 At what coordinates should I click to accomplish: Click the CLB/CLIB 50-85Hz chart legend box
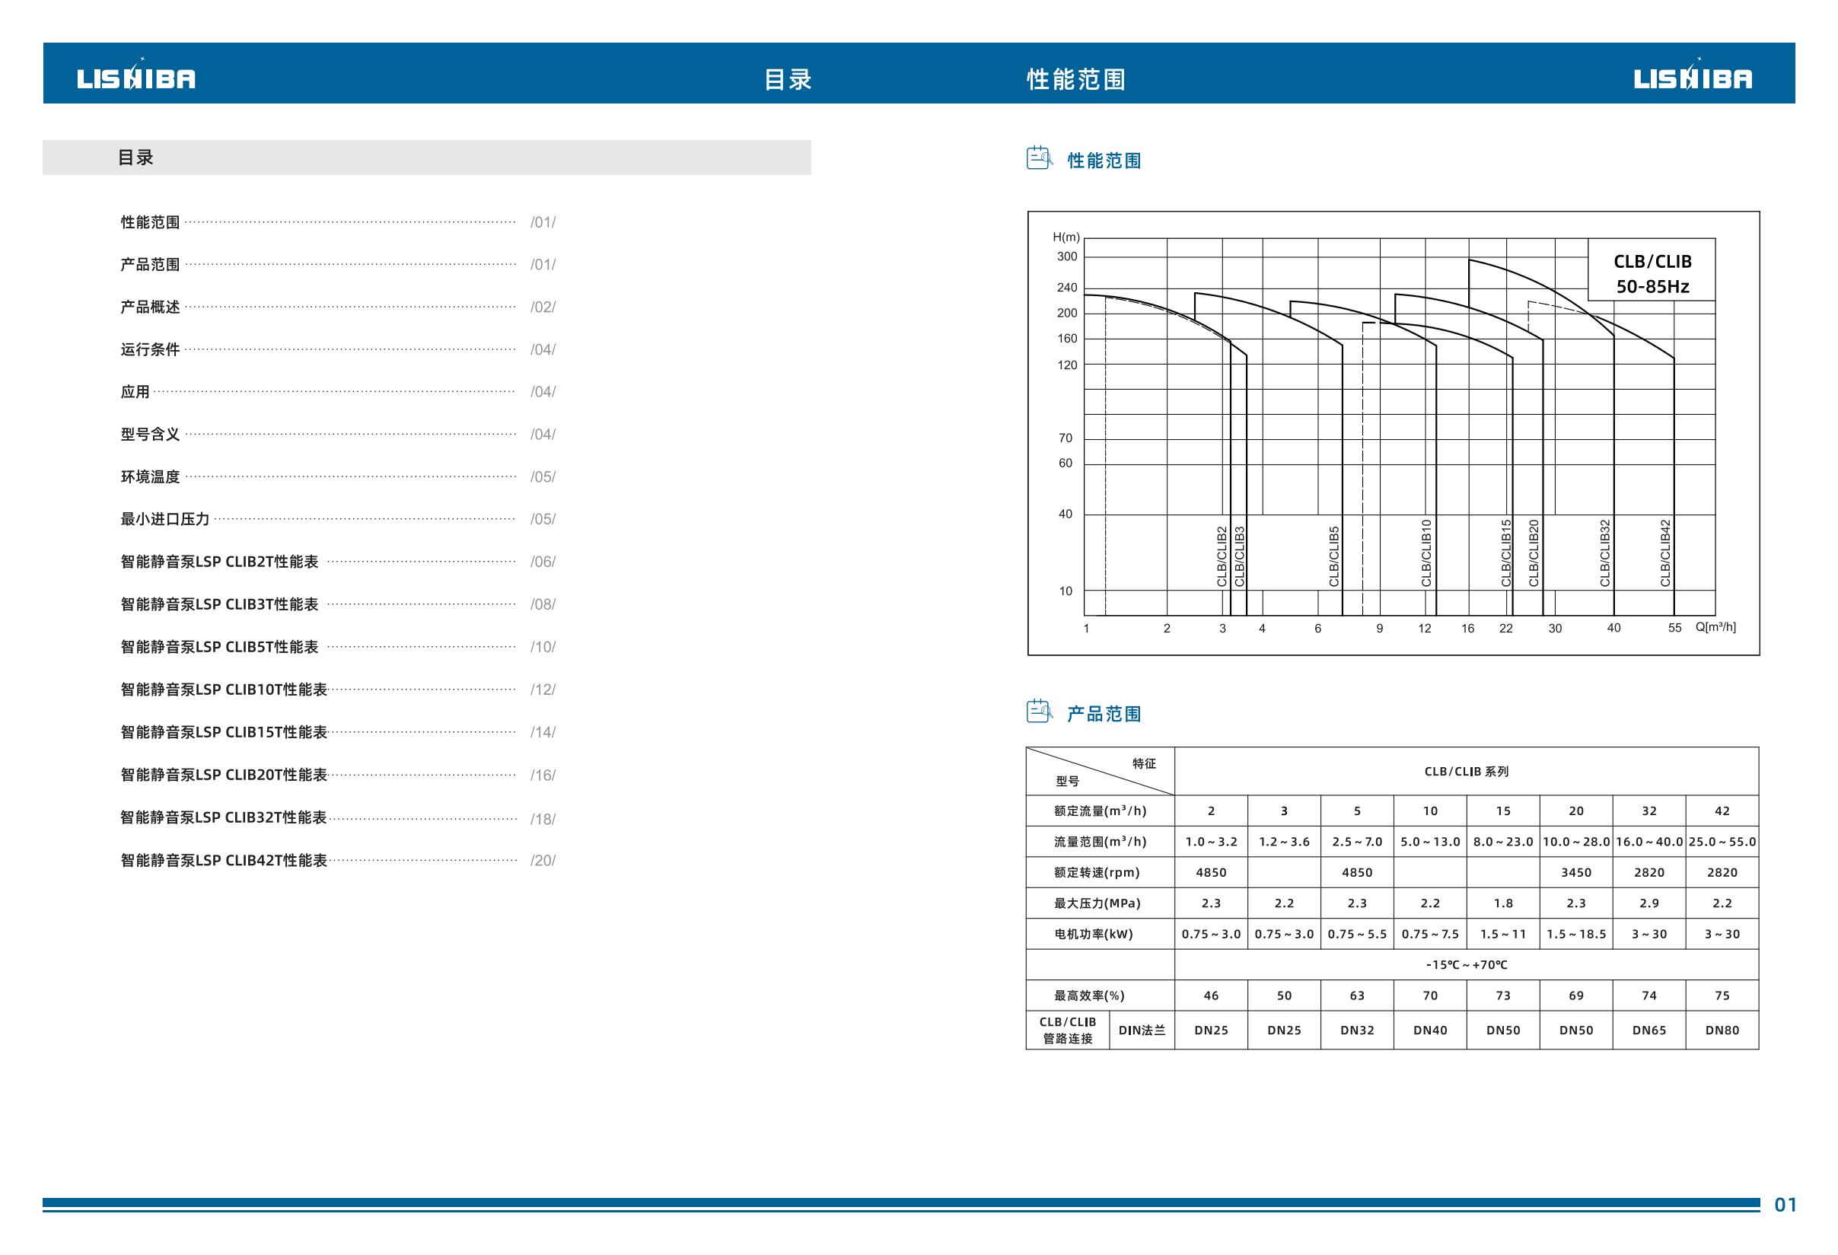[x=1652, y=274]
